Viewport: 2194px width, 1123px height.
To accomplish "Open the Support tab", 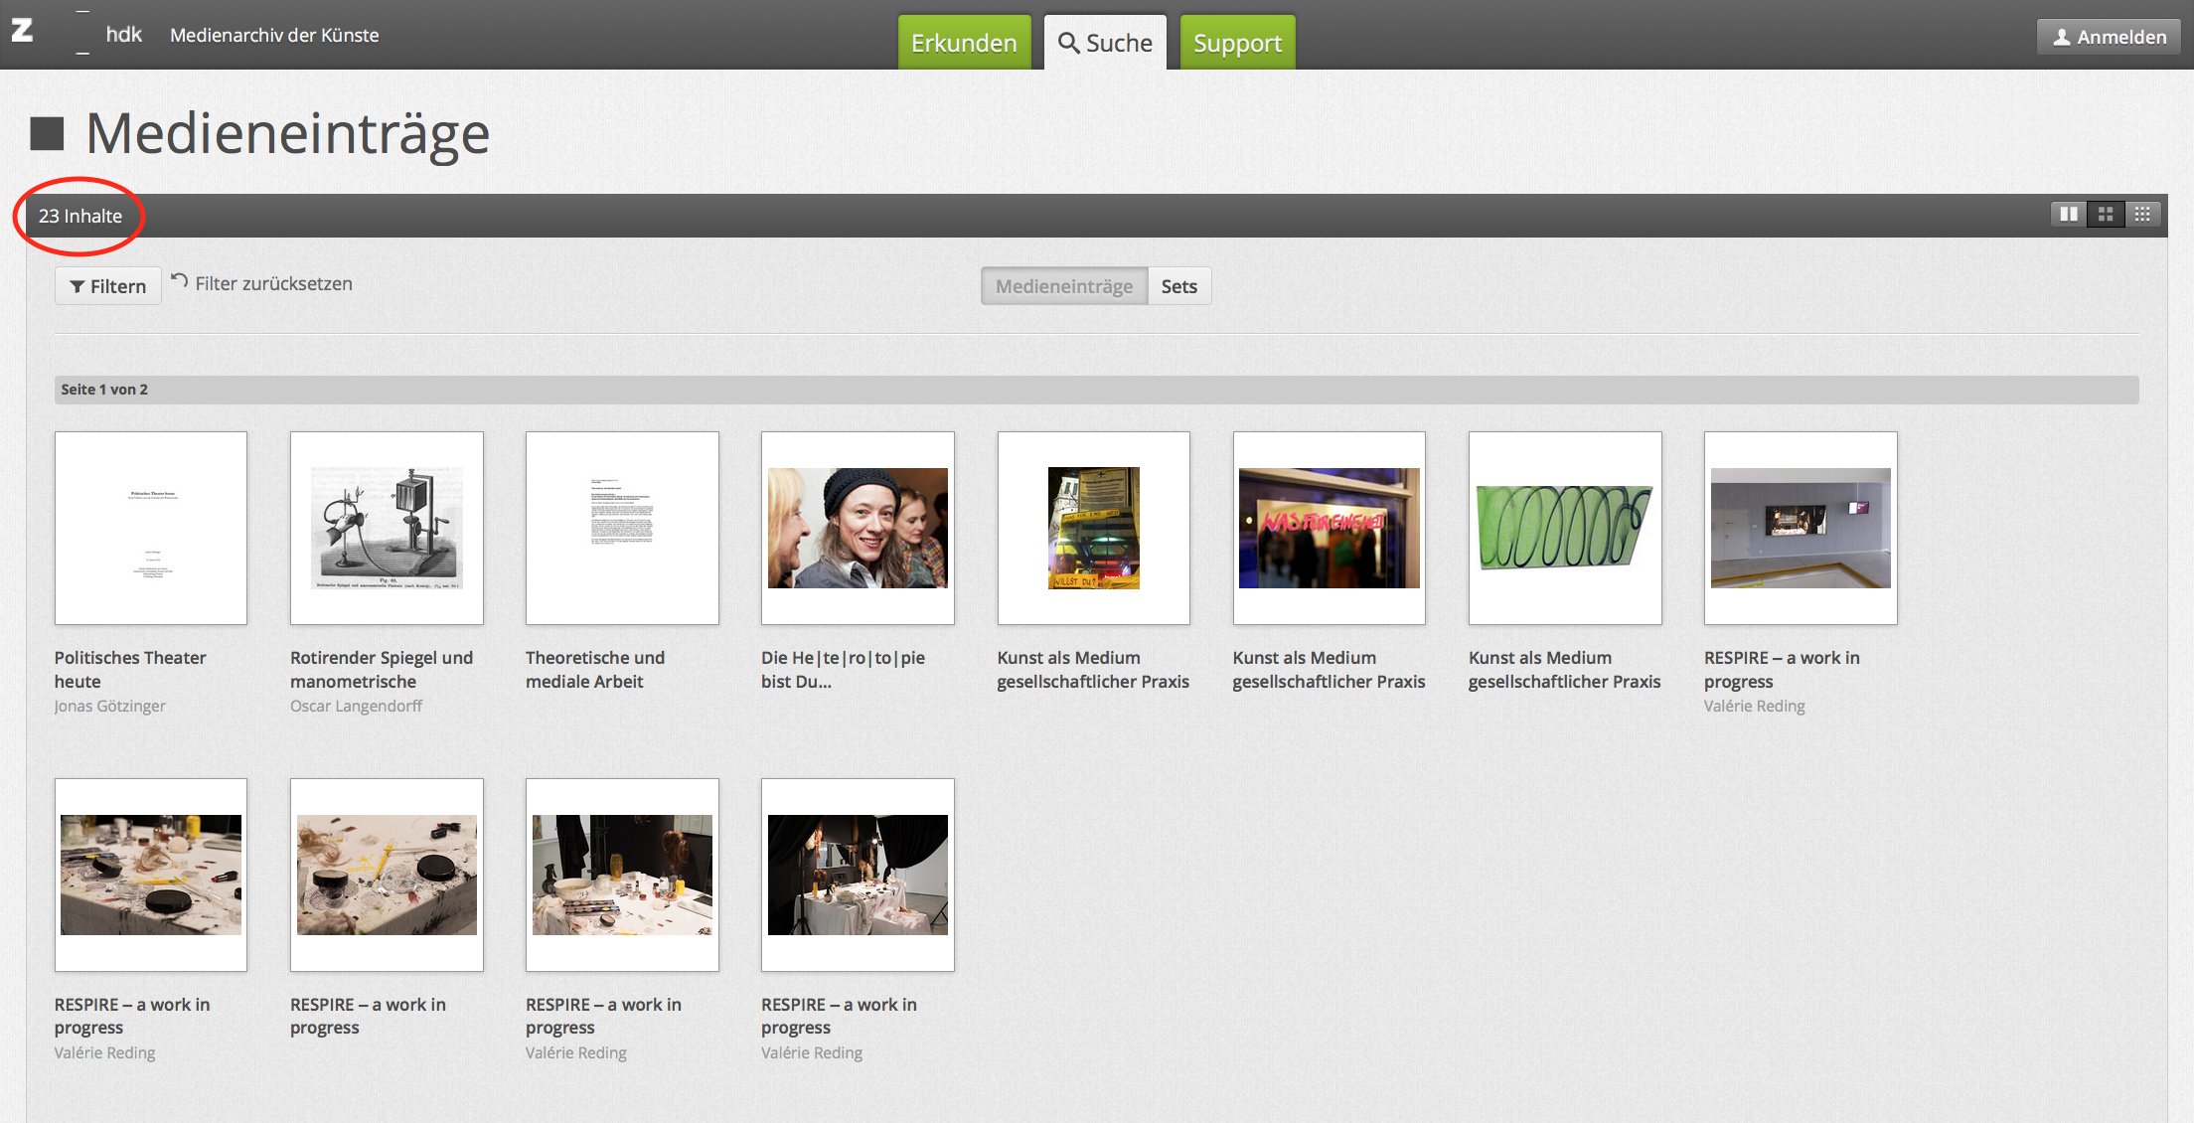I will pyautogui.click(x=1237, y=43).
